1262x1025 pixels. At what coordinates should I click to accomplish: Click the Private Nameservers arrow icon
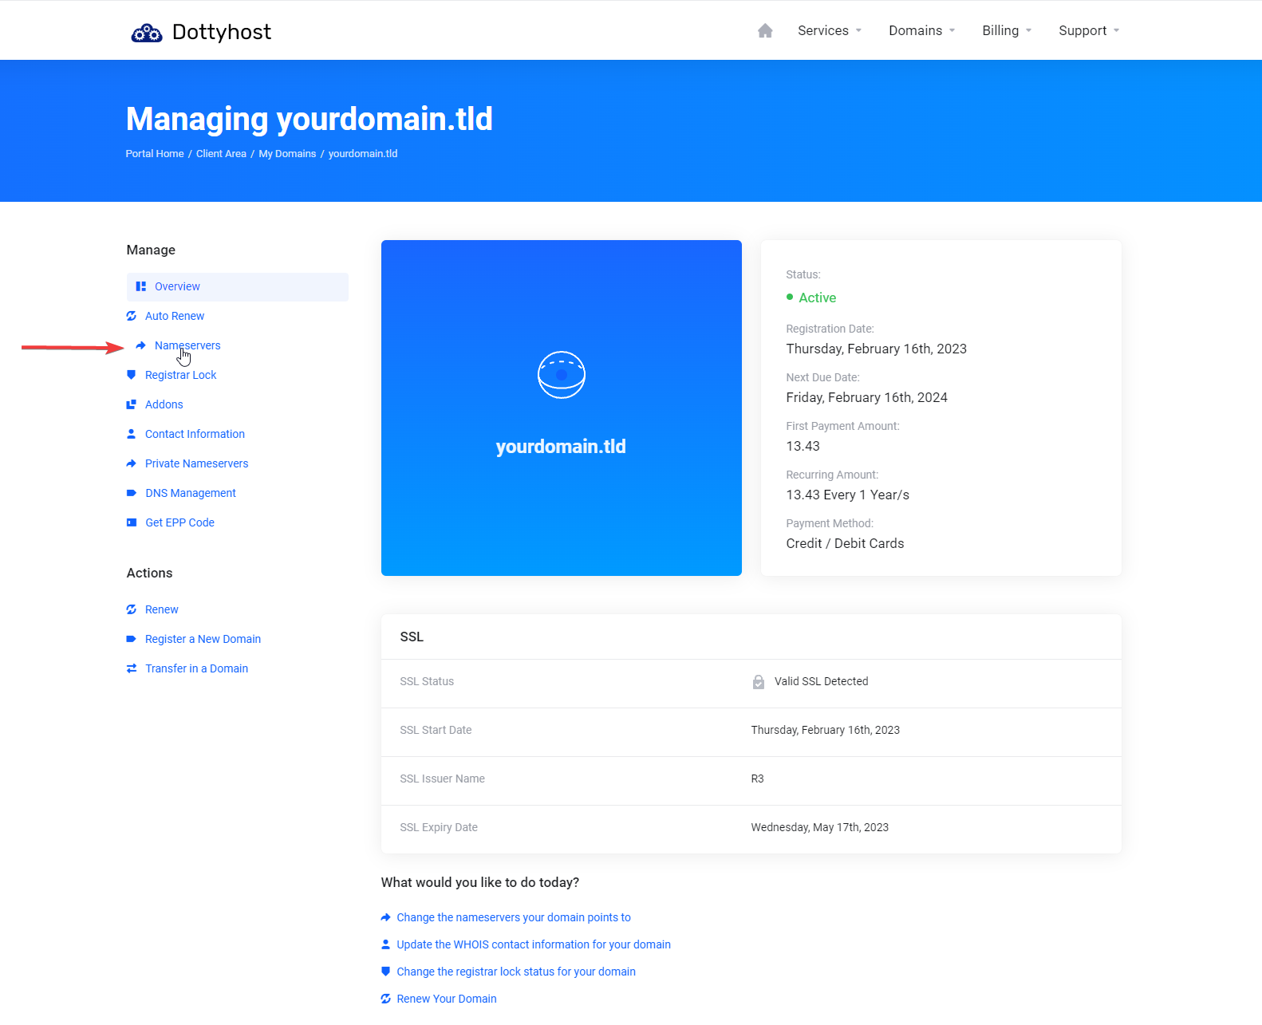click(132, 463)
